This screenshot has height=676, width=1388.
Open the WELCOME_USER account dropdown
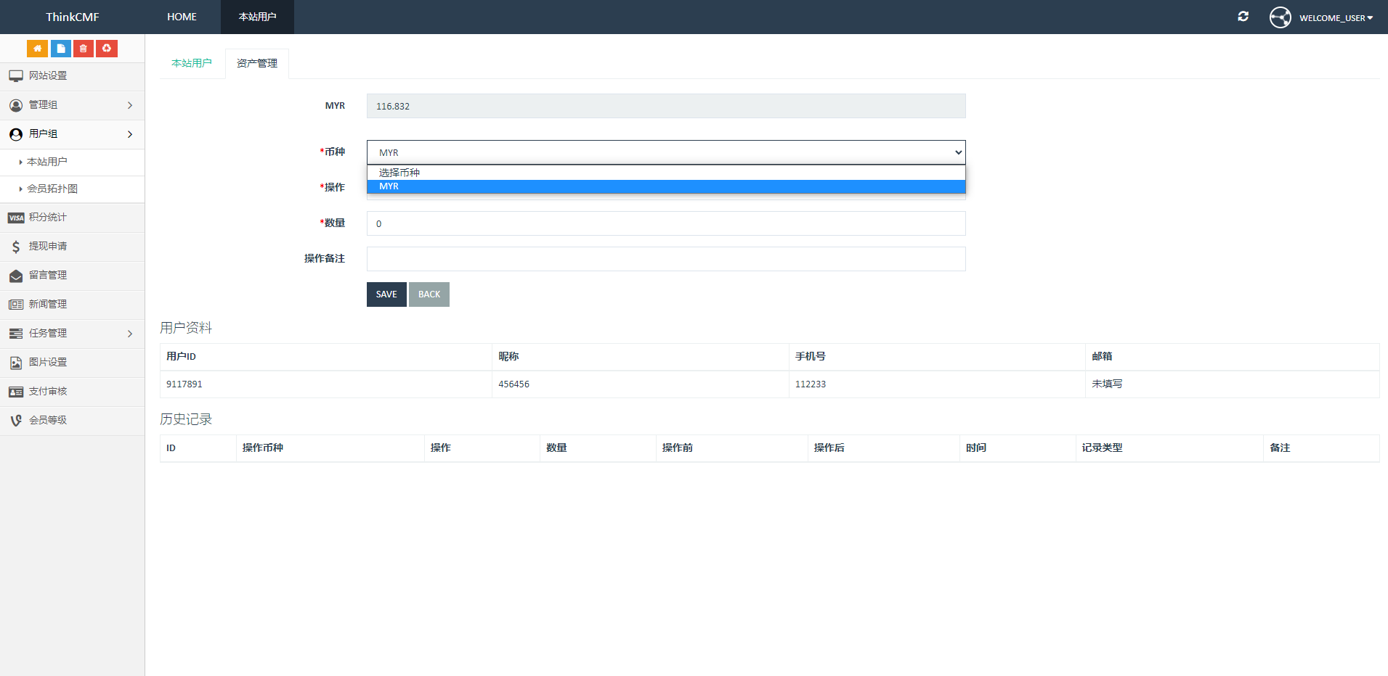click(1335, 18)
